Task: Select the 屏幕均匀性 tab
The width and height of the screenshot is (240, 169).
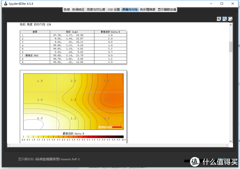Action: [x=130, y=10]
